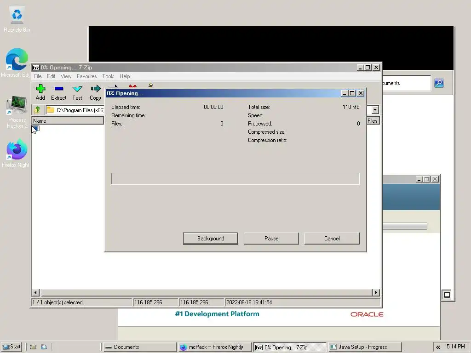Click the Add toolbar icon in 7-Zip

40,92
